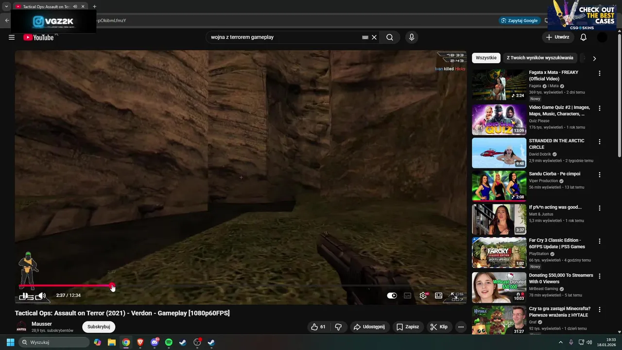
Task: Open the network icon in the system tray
Action: (581, 342)
